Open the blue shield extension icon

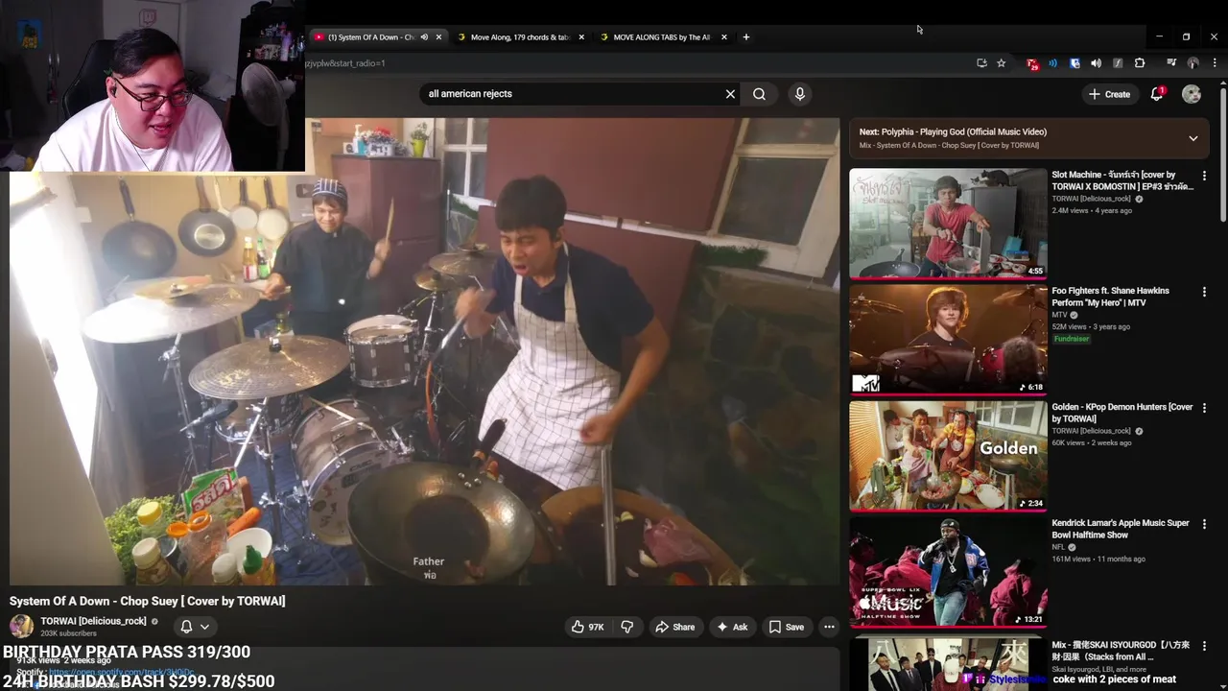pos(1074,63)
